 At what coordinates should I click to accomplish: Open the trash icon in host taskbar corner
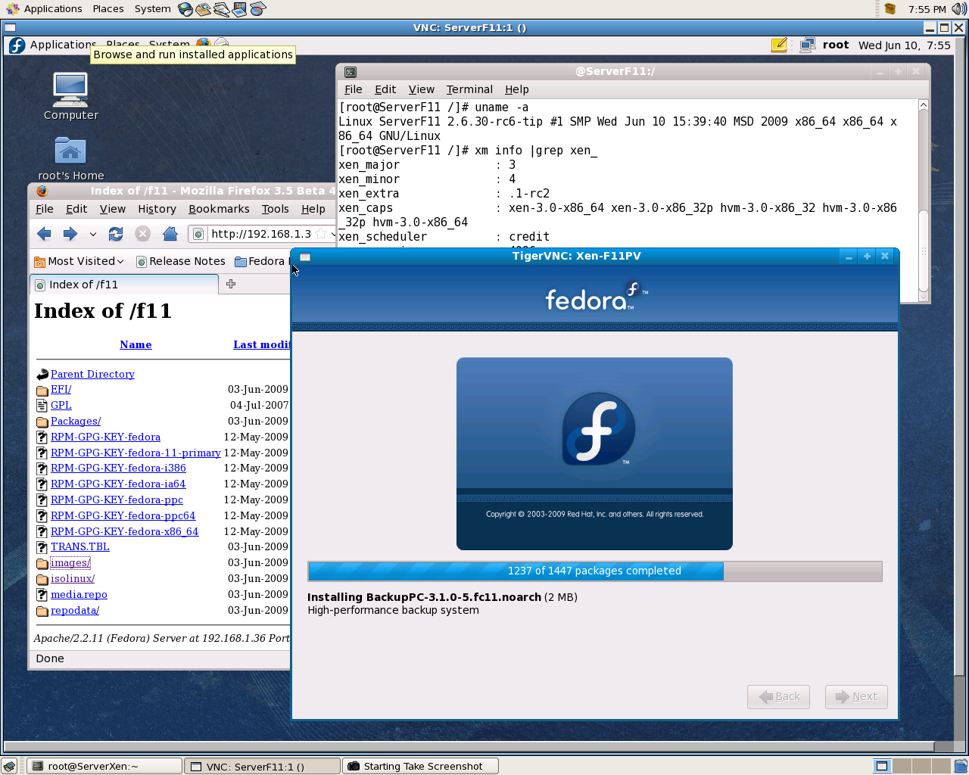pyautogui.click(x=960, y=766)
